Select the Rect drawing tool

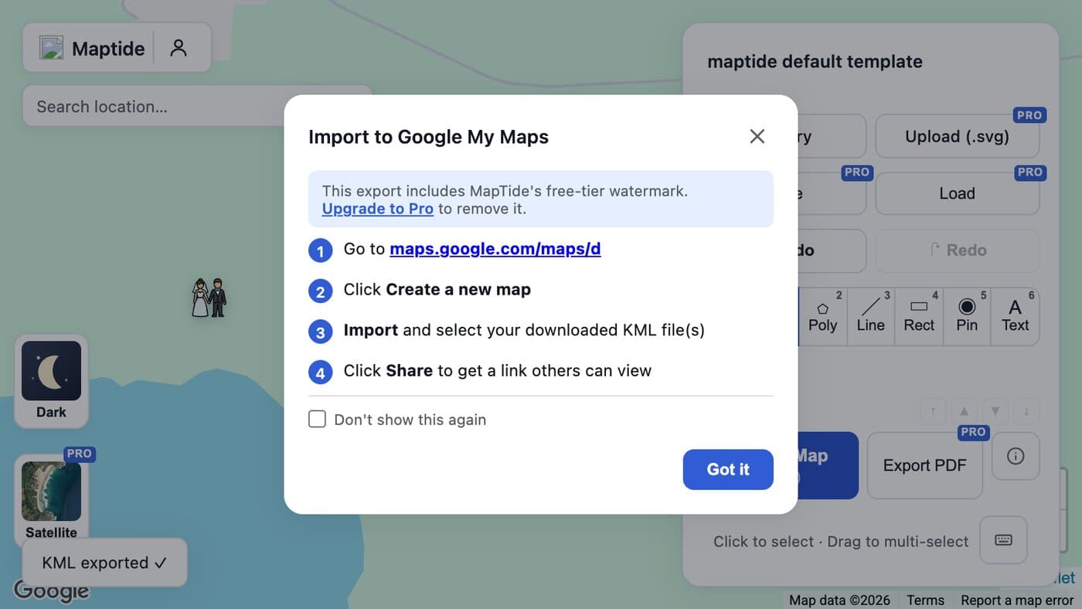point(919,317)
